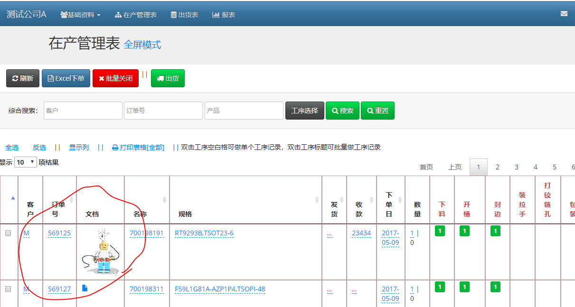Viewport: 575px width, 307px height.
Task: Tick the checkbox for order 569125 row
Action: pyautogui.click(x=8, y=233)
